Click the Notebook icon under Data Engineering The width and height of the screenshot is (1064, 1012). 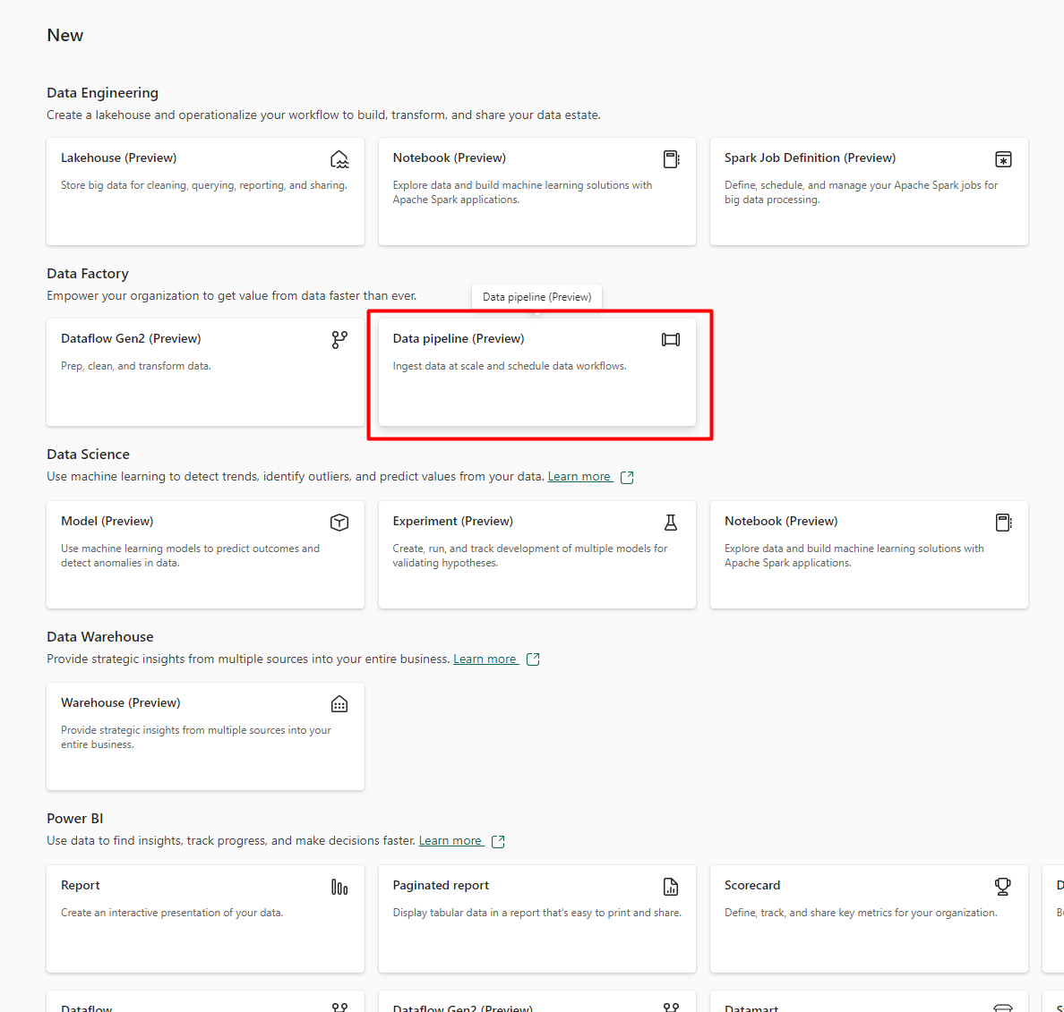671,159
